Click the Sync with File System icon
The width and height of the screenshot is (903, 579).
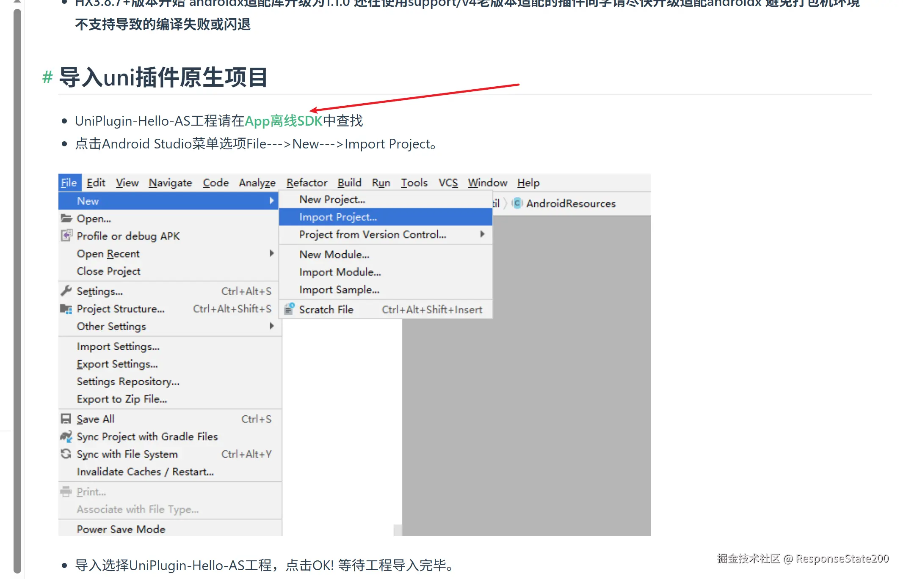coord(66,454)
